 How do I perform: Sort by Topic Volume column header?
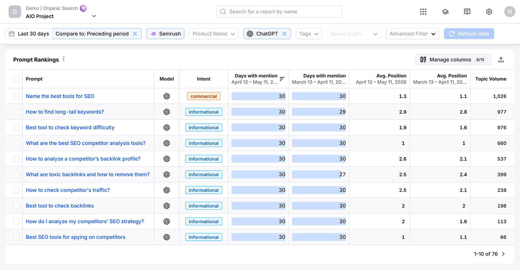click(x=491, y=79)
